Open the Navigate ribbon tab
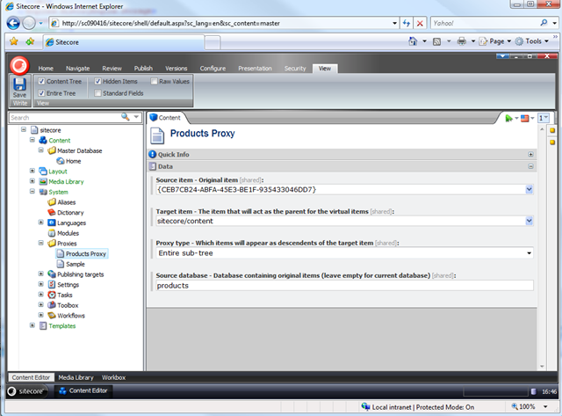 click(x=78, y=69)
